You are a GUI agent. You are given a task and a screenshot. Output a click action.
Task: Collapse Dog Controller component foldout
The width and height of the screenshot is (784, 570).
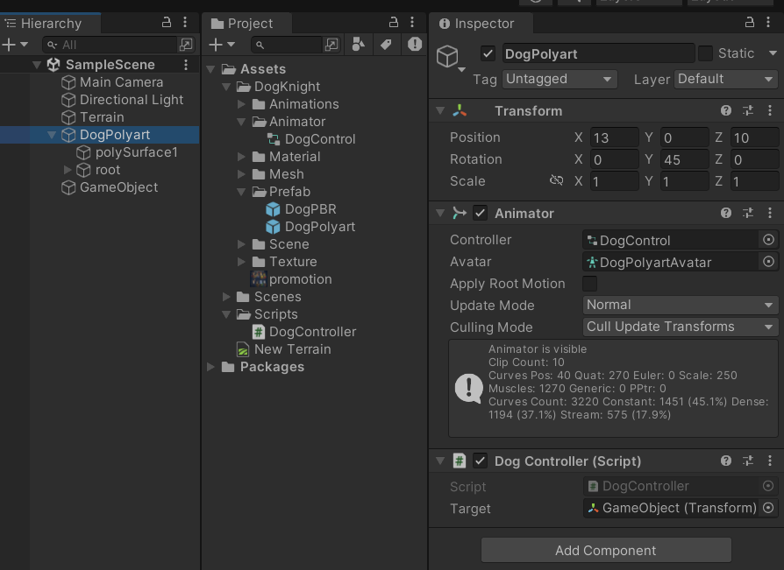pyautogui.click(x=440, y=461)
